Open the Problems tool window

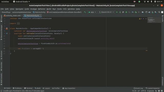[17, 88]
